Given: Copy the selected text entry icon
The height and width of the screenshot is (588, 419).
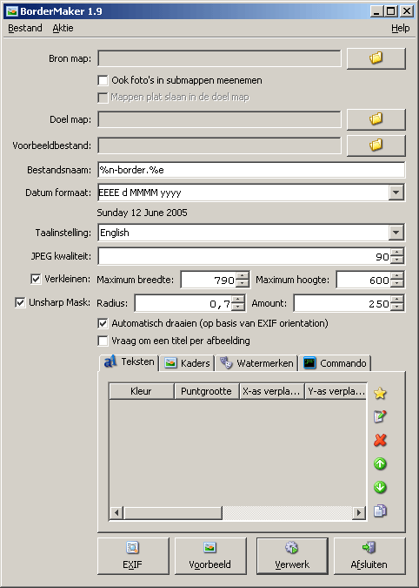Looking at the screenshot, I should pyautogui.click(x=380, y=511).
